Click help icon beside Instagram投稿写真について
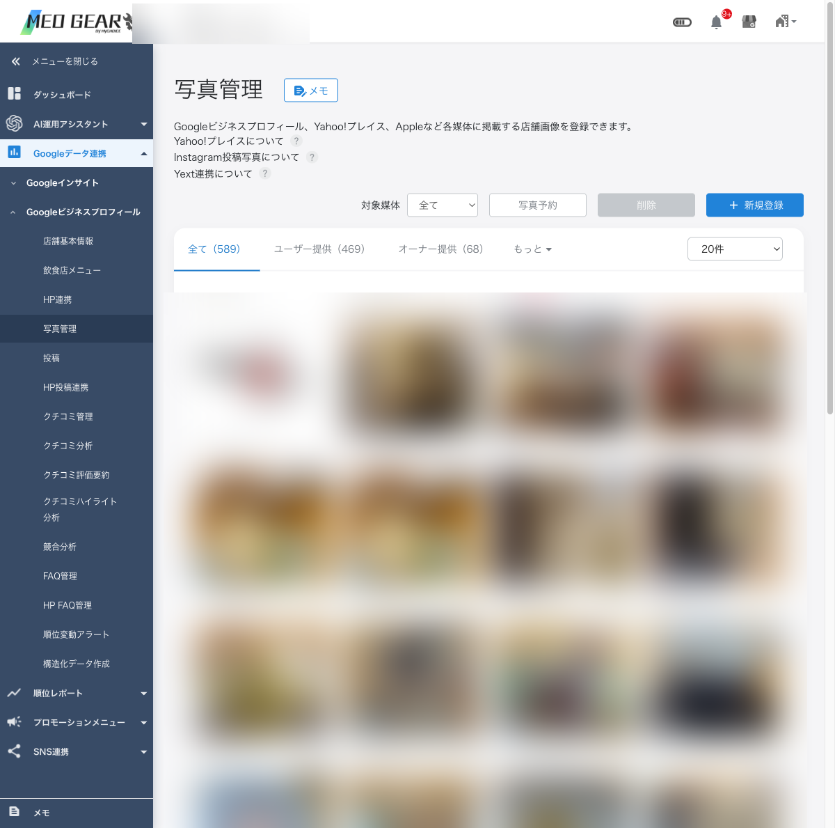This screenshot has height=828, width=835. tap(312, 157)
